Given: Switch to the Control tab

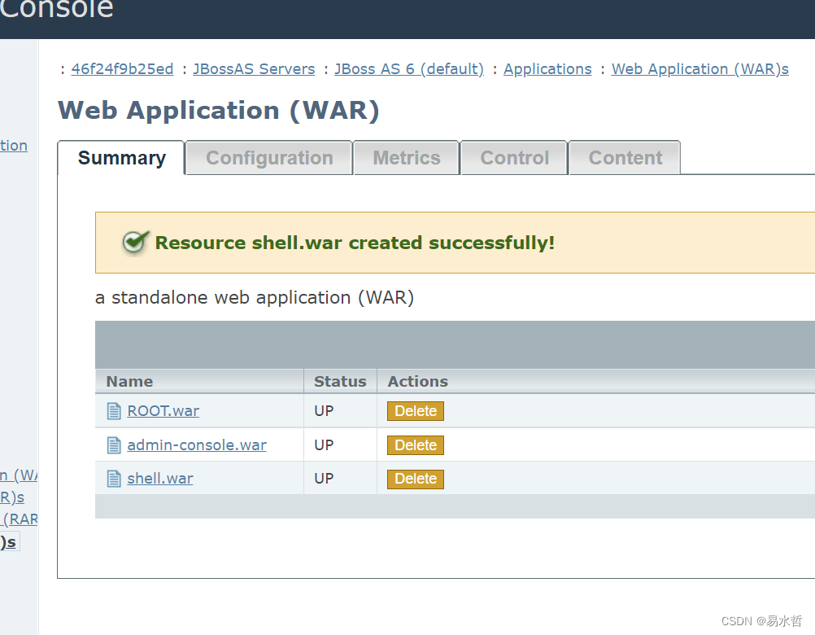Looking at the screenshot, I should 514,158.
